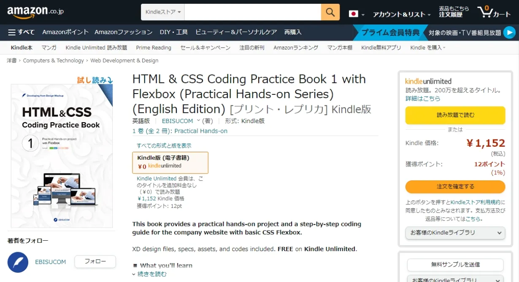Screen dimensions: 519x282
Task: Follow the author with フォロー button
Action: coord(95,261)
